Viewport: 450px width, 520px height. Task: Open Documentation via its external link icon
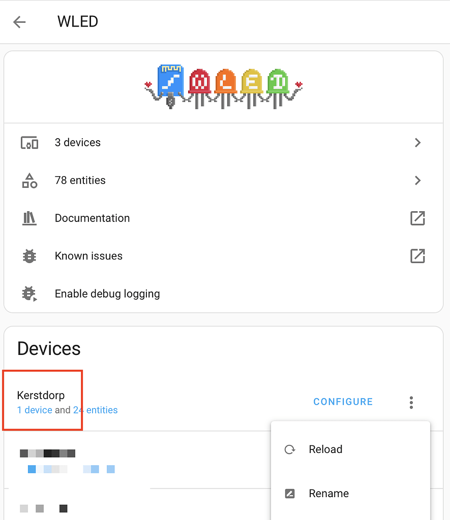pos(417,218)
